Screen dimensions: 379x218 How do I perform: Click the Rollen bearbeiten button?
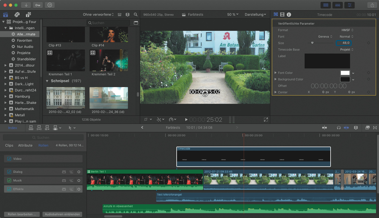click(22, 214)
